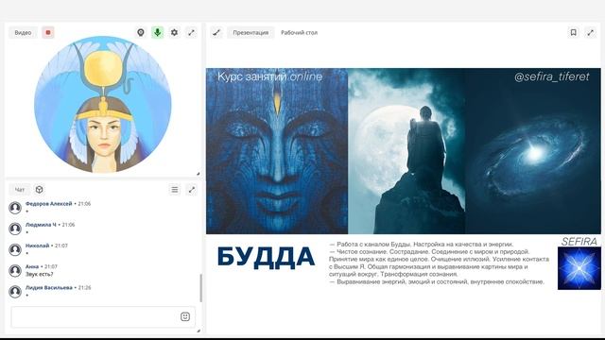The image size is (605, 340).
Task: Click Анна's avatar in chat
Action: pos(15,271)
